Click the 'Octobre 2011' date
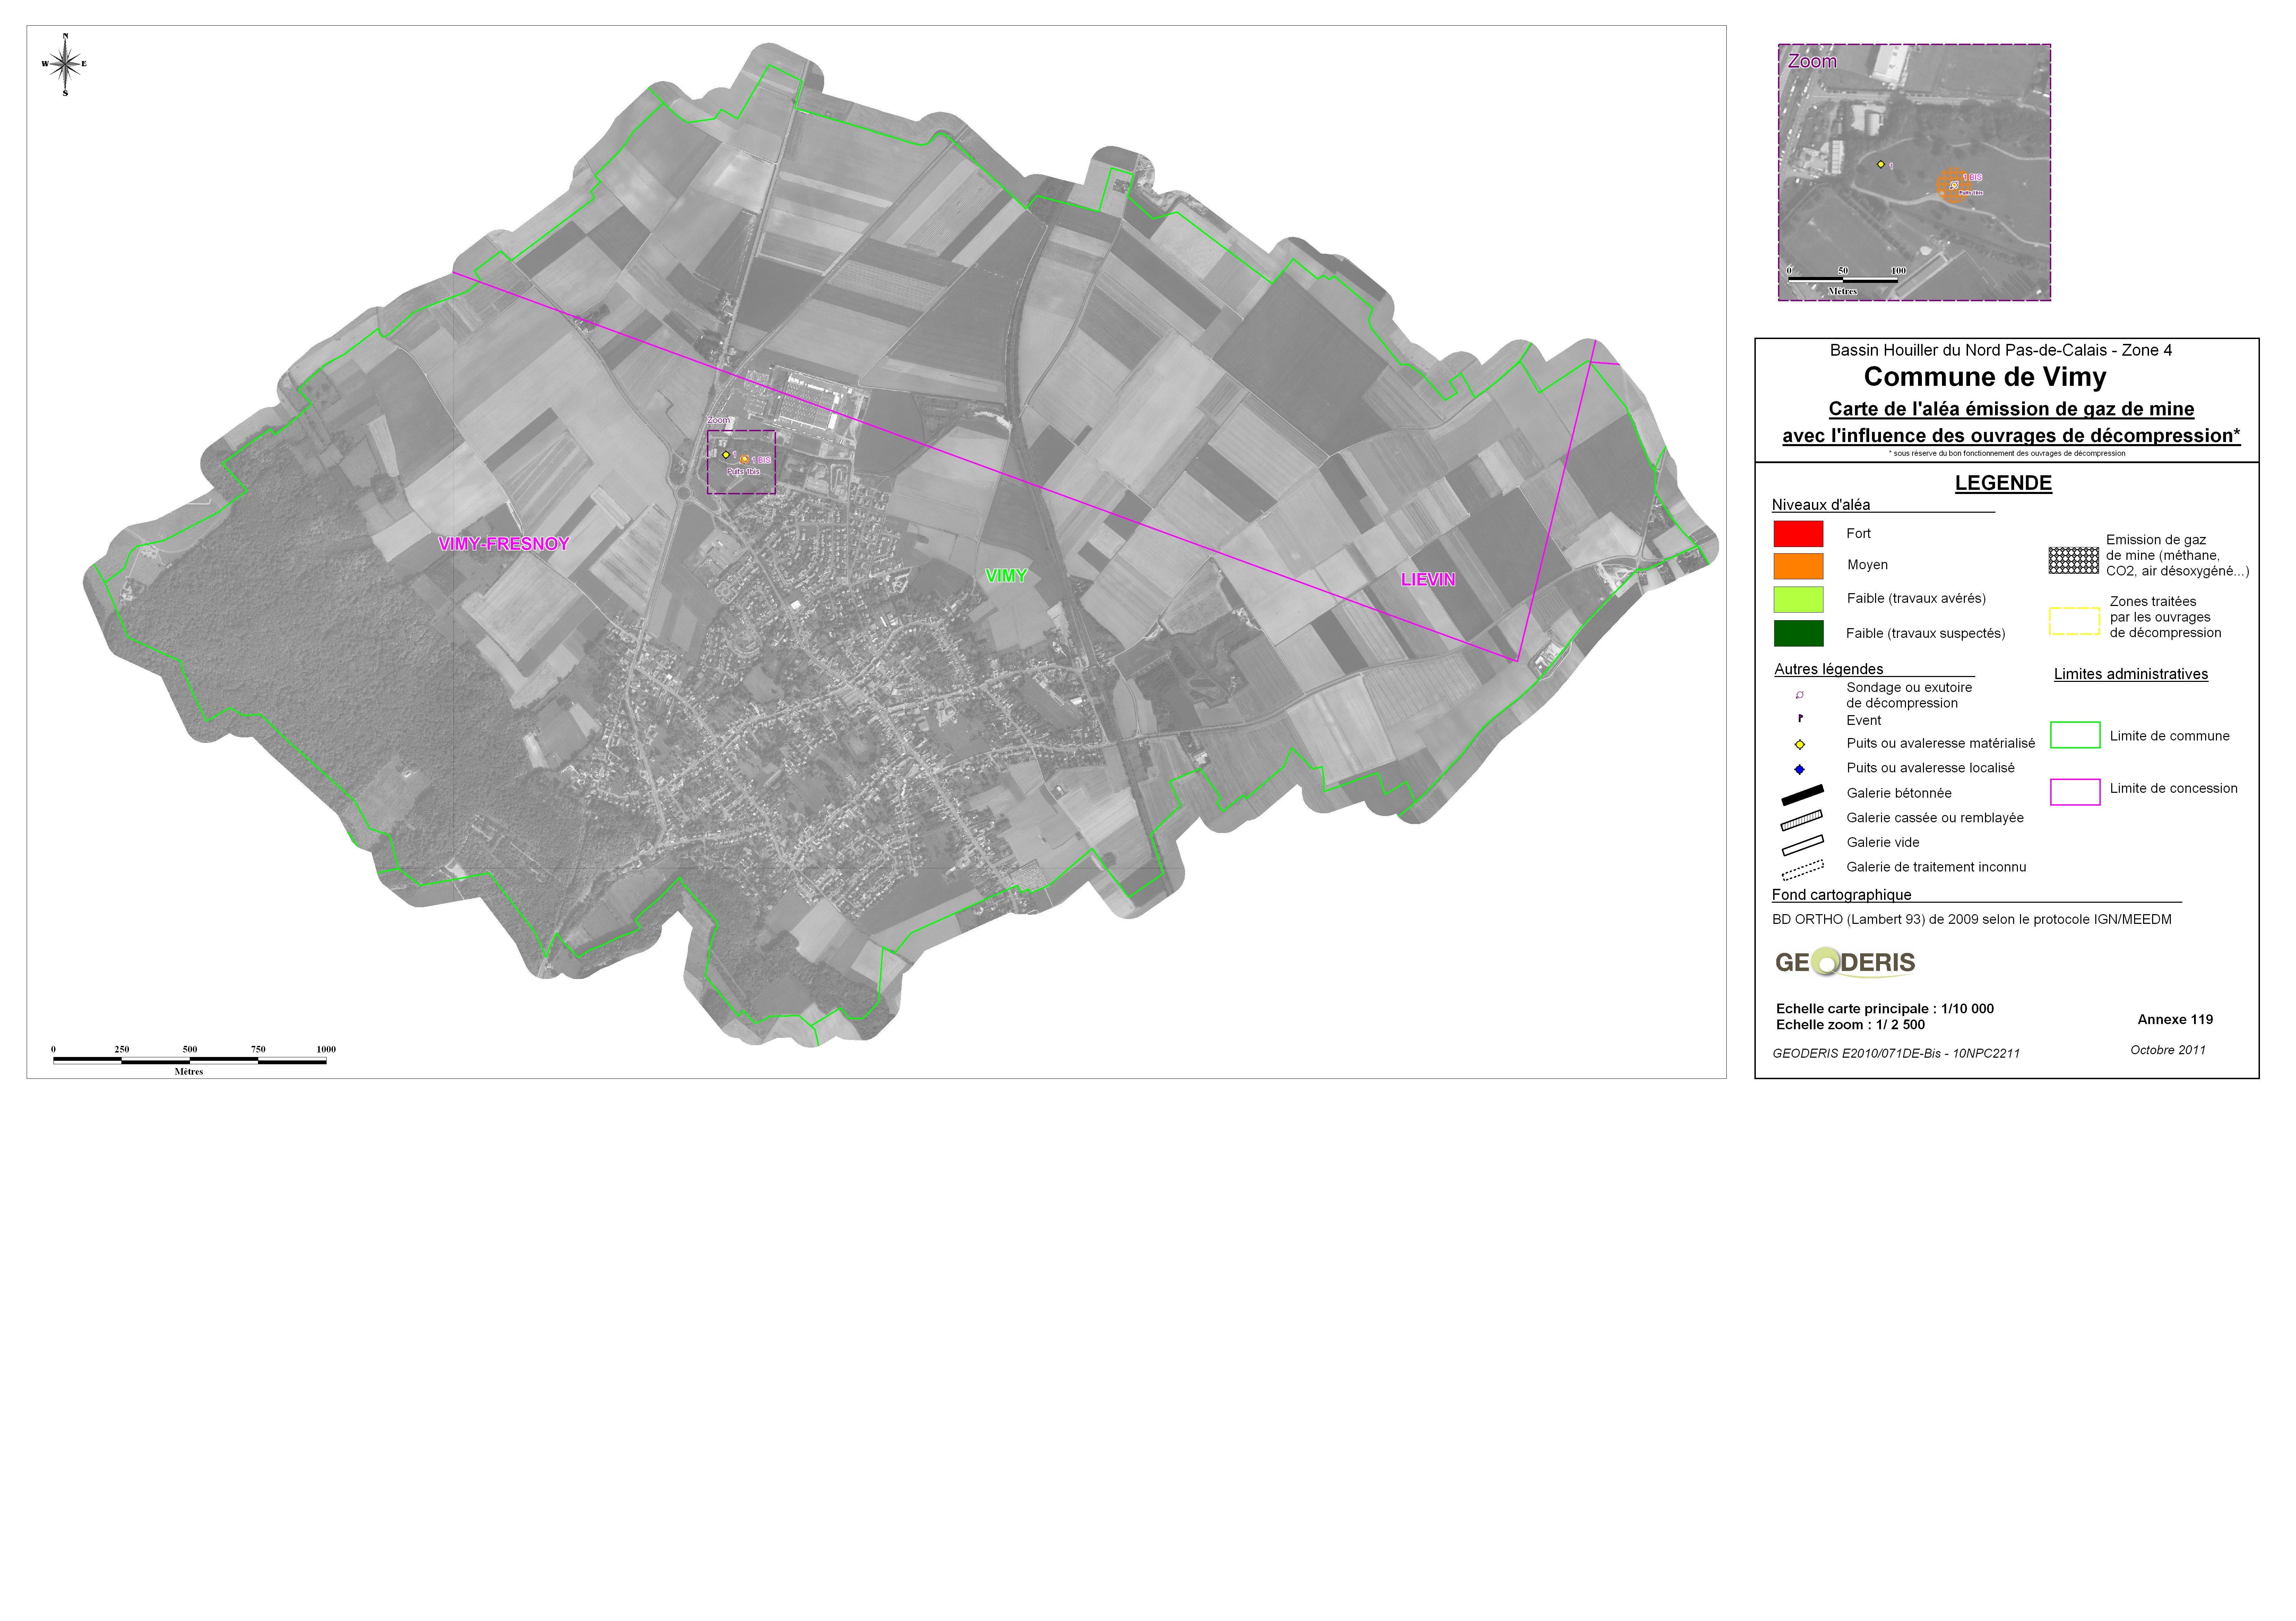 pos(2168,1050)
